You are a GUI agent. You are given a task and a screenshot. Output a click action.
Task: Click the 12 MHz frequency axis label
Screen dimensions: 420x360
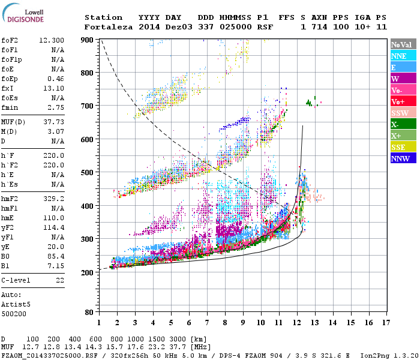pyautogui.click(x=297, y=323)
